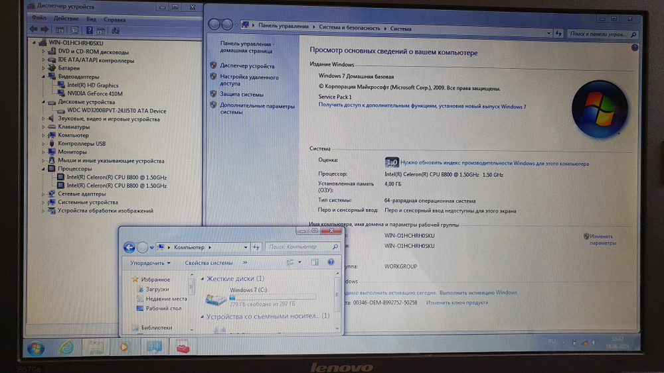
Task: Select WDC WD3200BPVT ATA Device
Action: (x=116, y=111)
